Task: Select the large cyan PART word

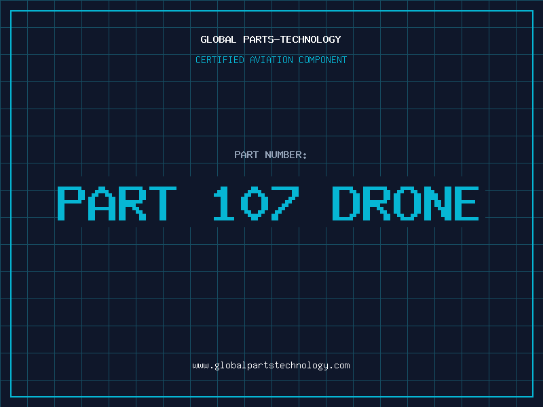Action: coord(117,203)
